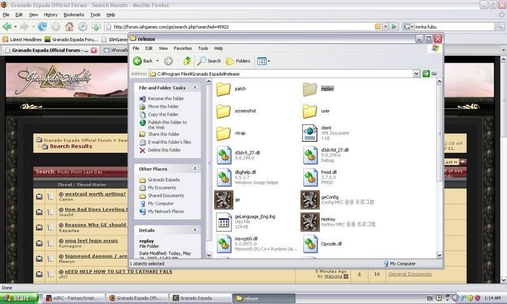Click the Explorer file list vertical scrollbar
This screenshot has height=304, width=507.
click(439, 168)
